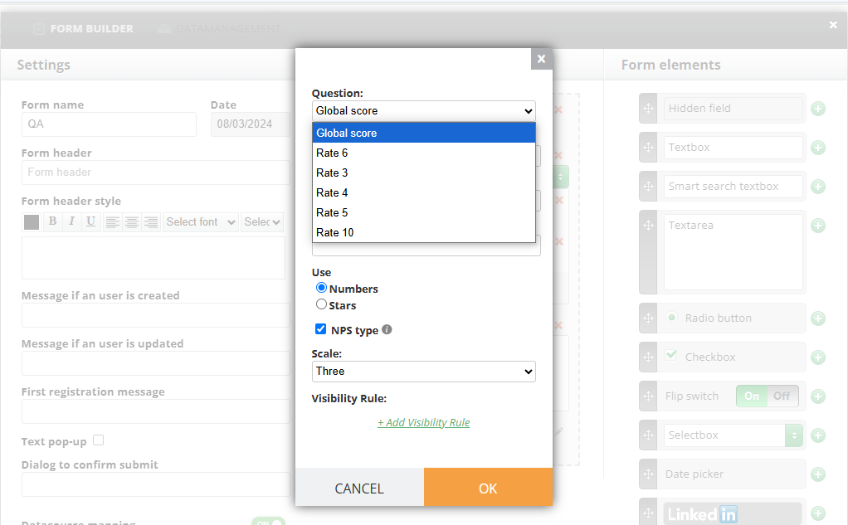Collapse the Question dropdown showing Global score
Viewport: 848px width, 525px height.
pyautogui.click(x=423, y=111)
